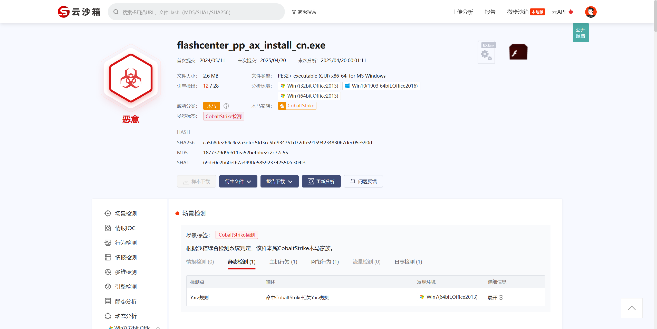This screenshot has width=657, height=329.
Task: Click the 公开报告 green tag
Action: pyautogui.click(x=581, y=33)
